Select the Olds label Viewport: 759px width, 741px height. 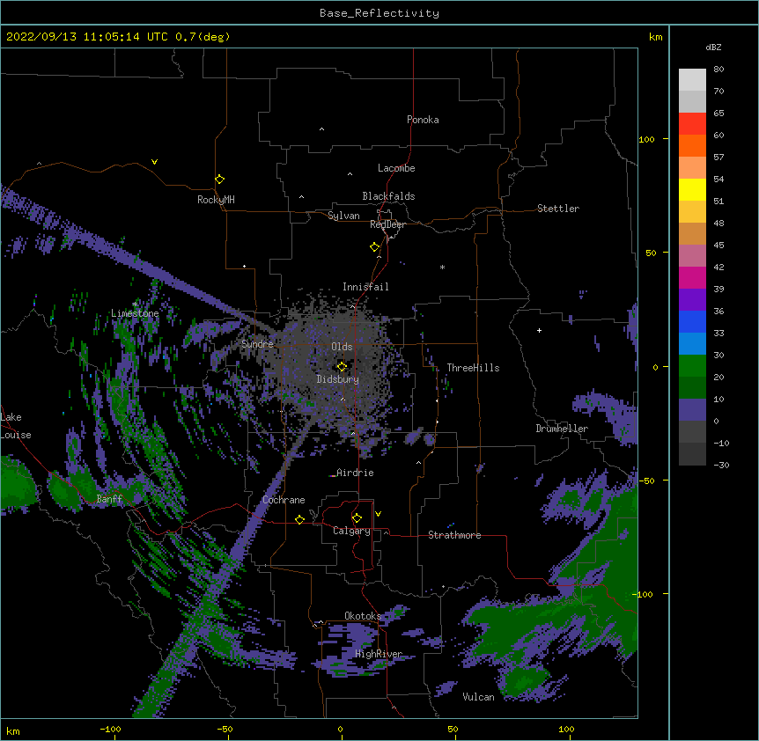[x=342, y=347]
